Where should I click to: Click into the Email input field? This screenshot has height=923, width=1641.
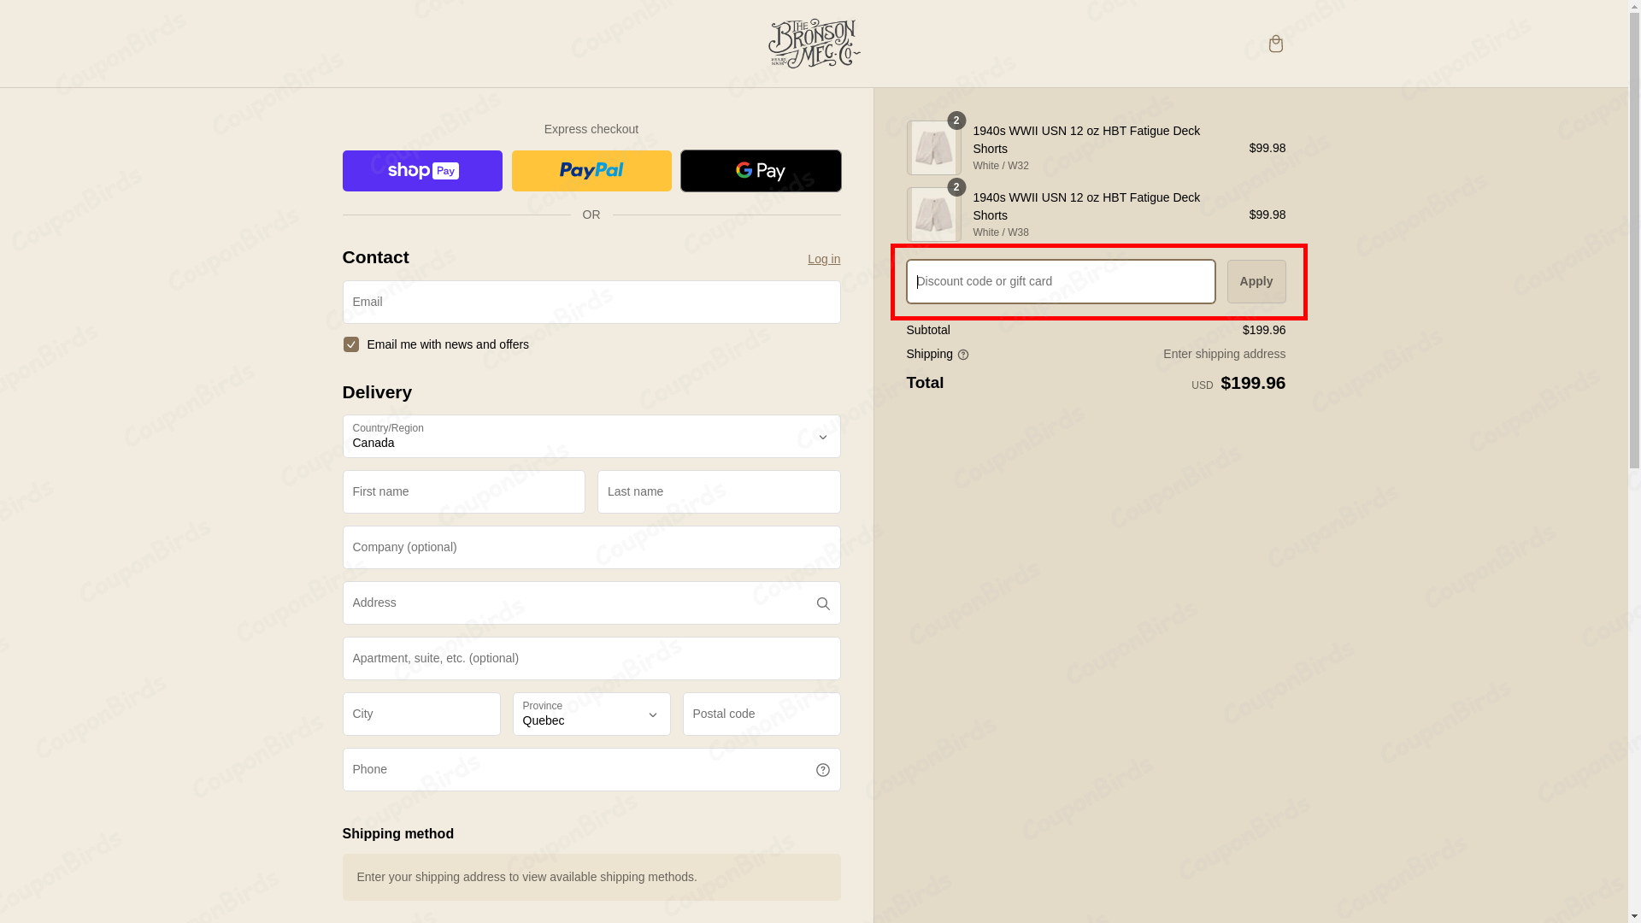click(591, 303)
